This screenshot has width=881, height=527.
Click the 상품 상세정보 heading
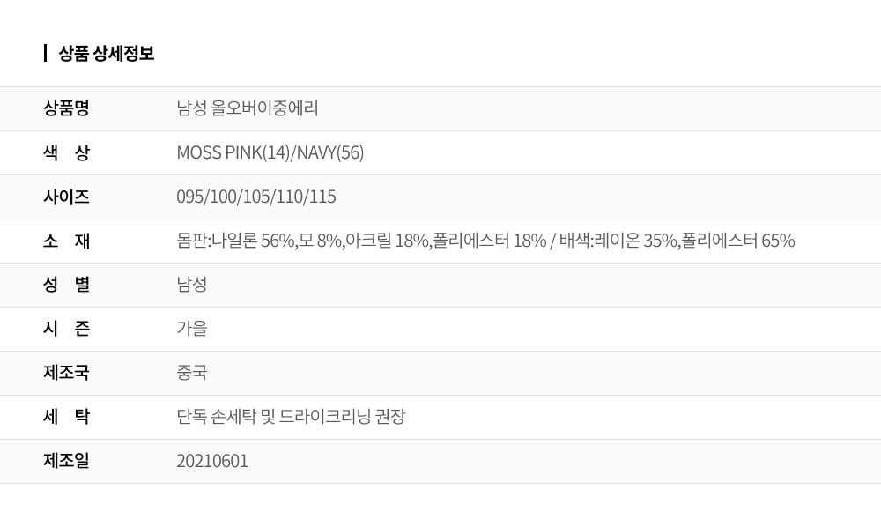[107, 54]
